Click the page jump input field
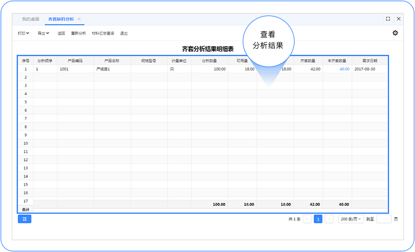The height and width of the screenshot is (252, 415). point(384,219)
